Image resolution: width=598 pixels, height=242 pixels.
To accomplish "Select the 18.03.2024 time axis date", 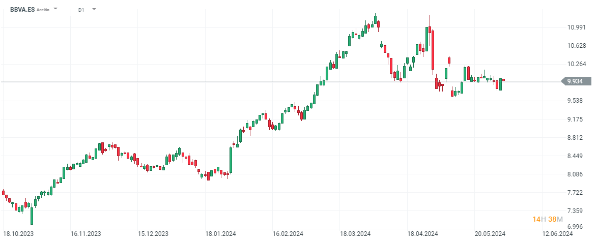I will pos(356,234).
